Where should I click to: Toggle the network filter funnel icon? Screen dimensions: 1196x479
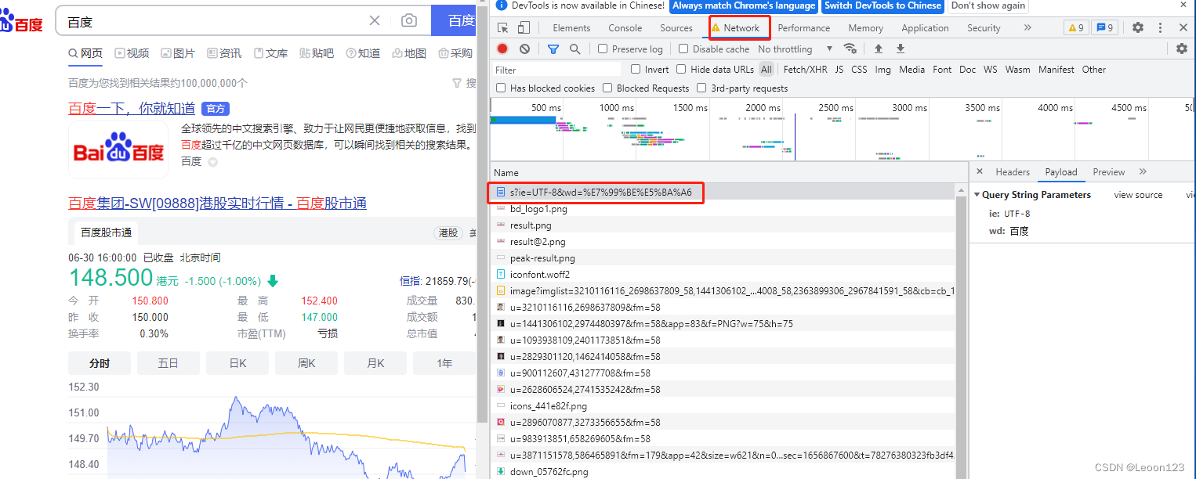point(553,49)
